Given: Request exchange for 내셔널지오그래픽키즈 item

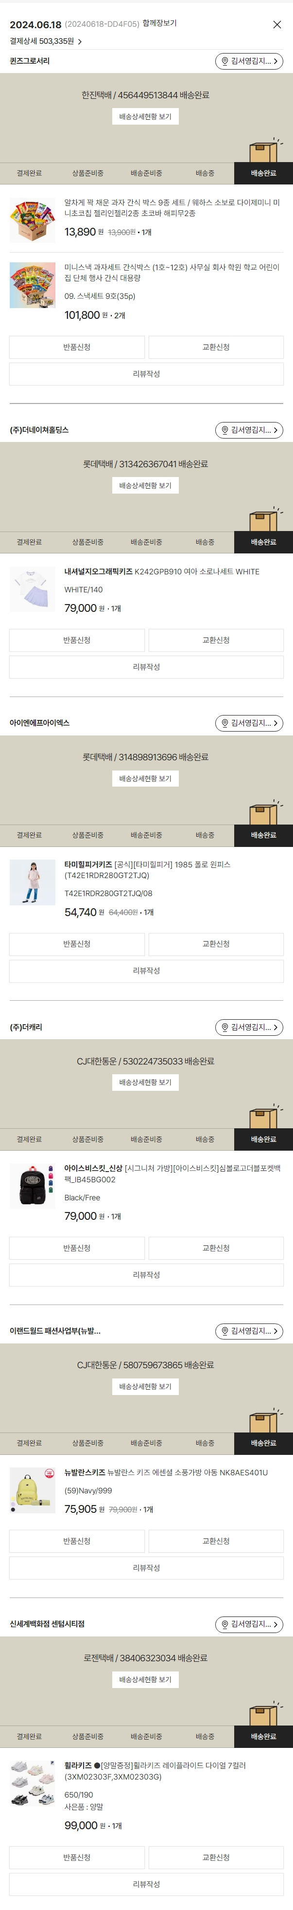Looking at the screenshot, I should (216, 640).
